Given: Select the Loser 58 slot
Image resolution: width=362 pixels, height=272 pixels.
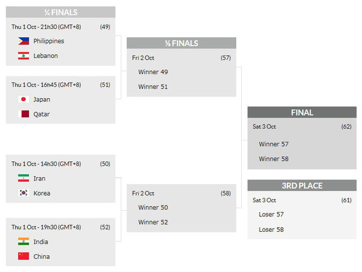Looking at the screenshot, I should (x=272, y=229).
